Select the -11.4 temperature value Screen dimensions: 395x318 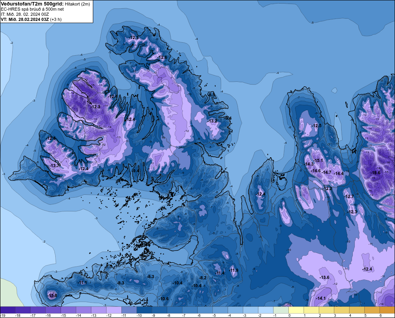point(220,273)
